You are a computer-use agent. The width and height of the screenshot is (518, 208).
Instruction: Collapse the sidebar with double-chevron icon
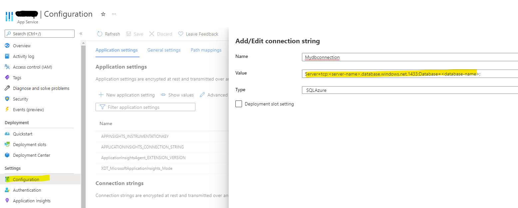click(x=81, y=34)
